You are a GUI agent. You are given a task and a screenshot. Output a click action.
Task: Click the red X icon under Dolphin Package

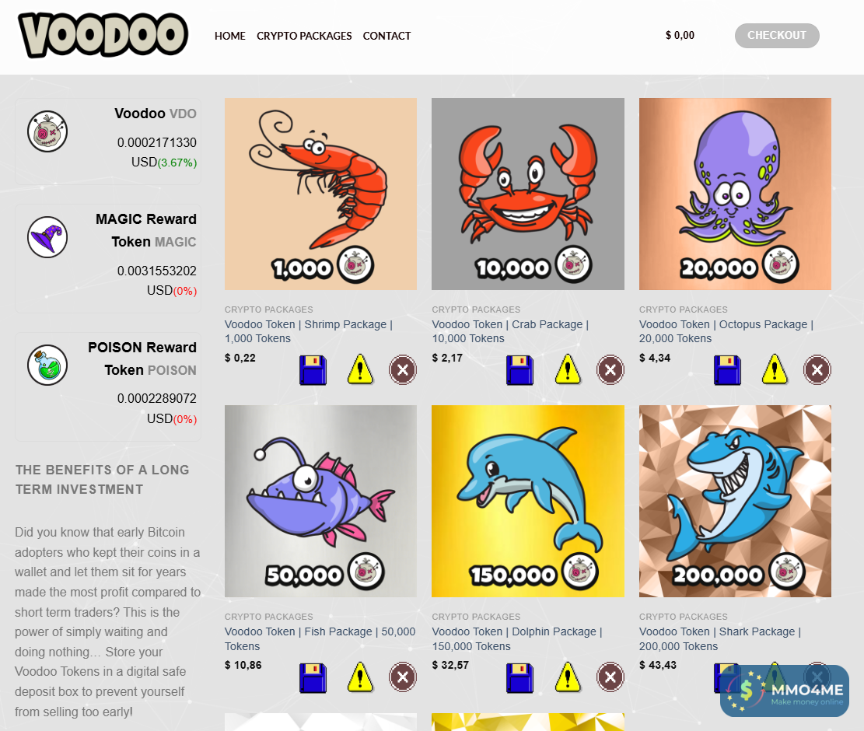(610, 677)
